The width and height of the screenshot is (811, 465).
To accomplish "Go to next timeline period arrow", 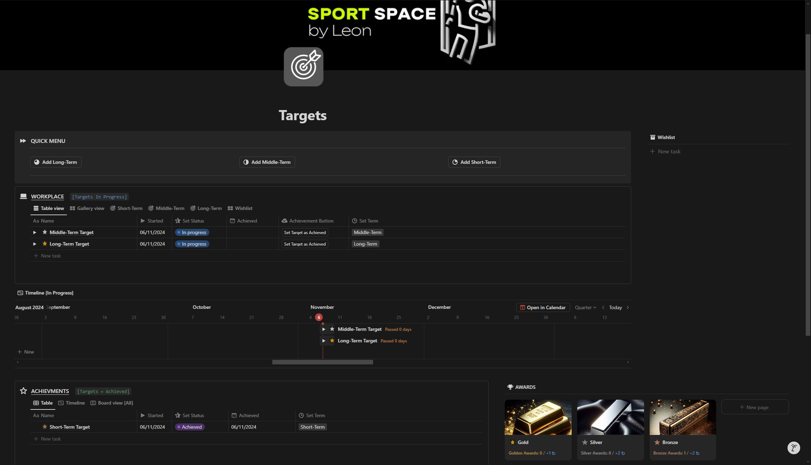I will 628,307.
